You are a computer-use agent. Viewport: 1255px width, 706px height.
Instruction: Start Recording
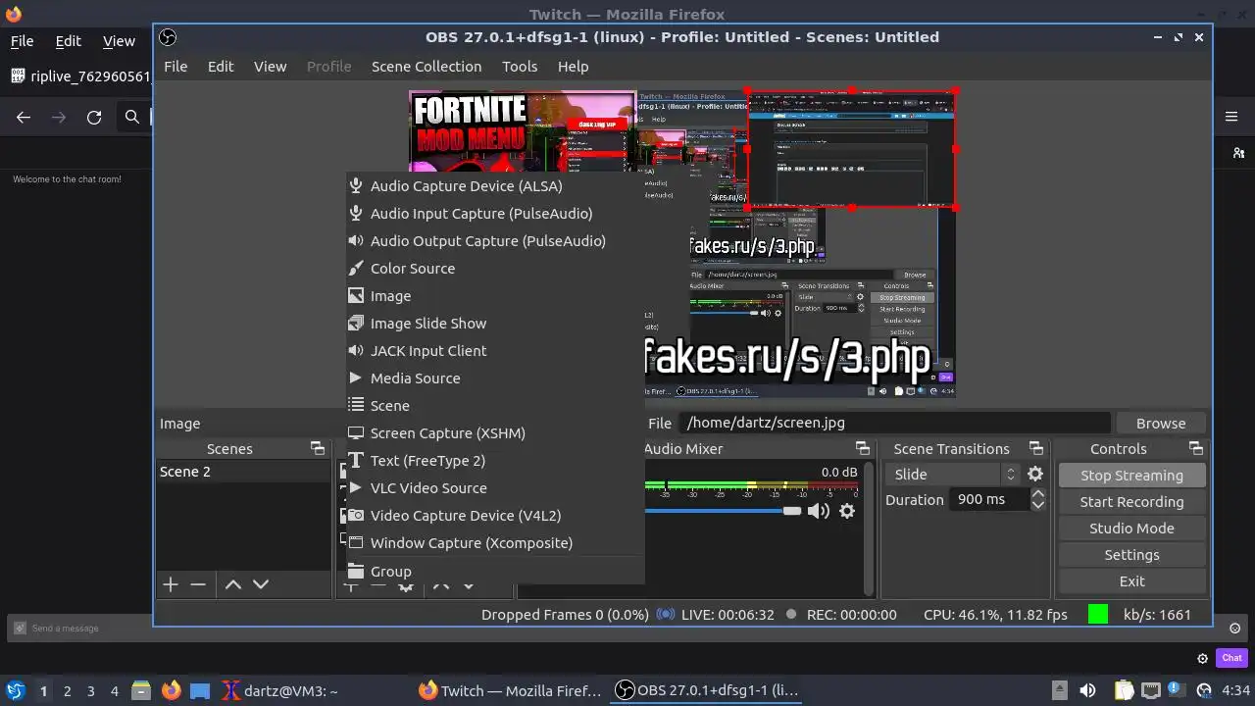click(1131, 502)
